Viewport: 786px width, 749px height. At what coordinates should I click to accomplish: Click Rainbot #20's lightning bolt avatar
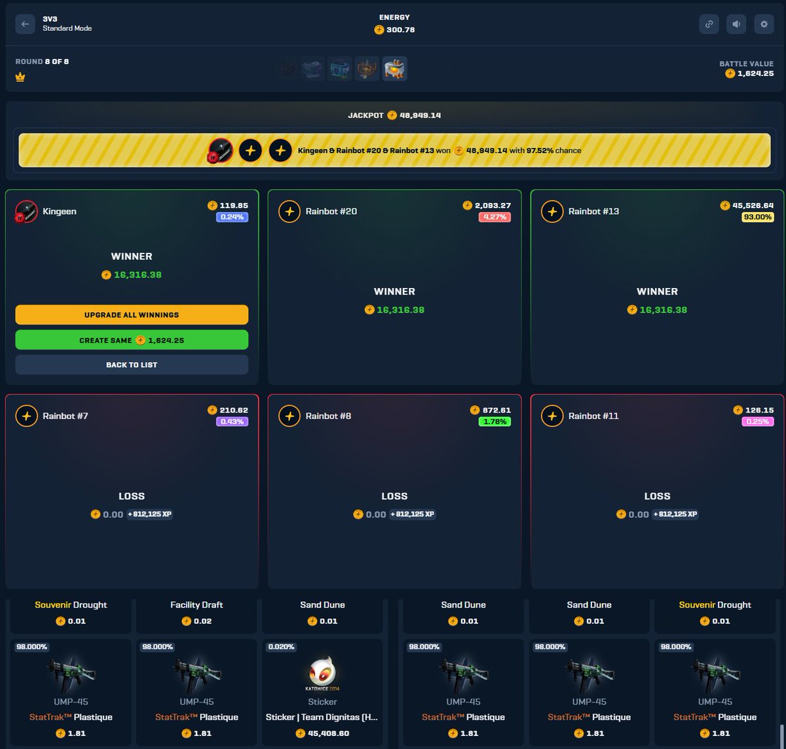290,211
